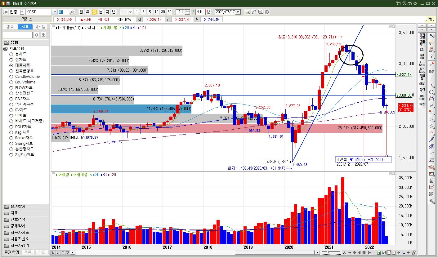Click the 60 minute interval button
The height and width of the screenshot is (258, 438).
169,12
